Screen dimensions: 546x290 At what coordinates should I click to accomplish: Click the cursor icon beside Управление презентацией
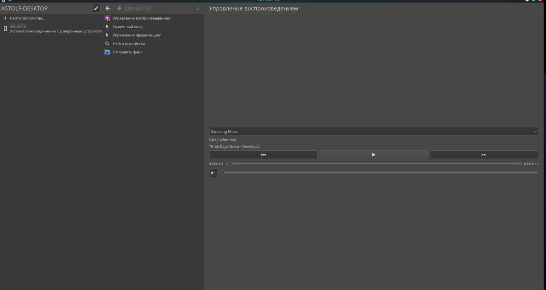coord(107,35)
